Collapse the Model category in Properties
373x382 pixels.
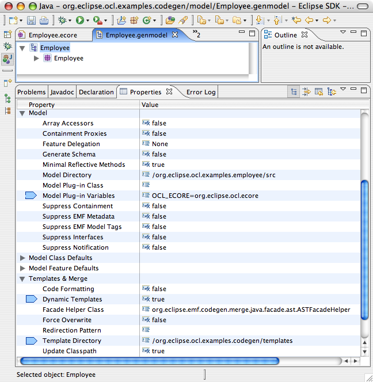tap(22, 113)
